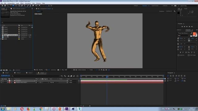Open the viewer magnification ratio dropdown
This screenshot has height=111, width=198.
click(42, 70)
